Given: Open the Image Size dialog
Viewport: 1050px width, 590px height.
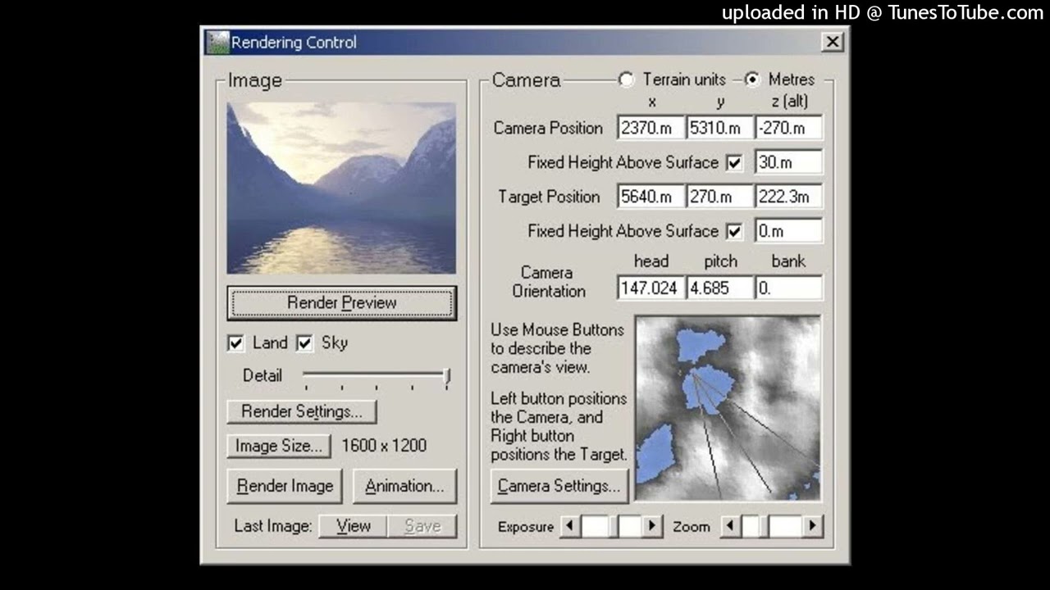Looking at the screenshot, I should pyautogui.click(x=279, y=446).
